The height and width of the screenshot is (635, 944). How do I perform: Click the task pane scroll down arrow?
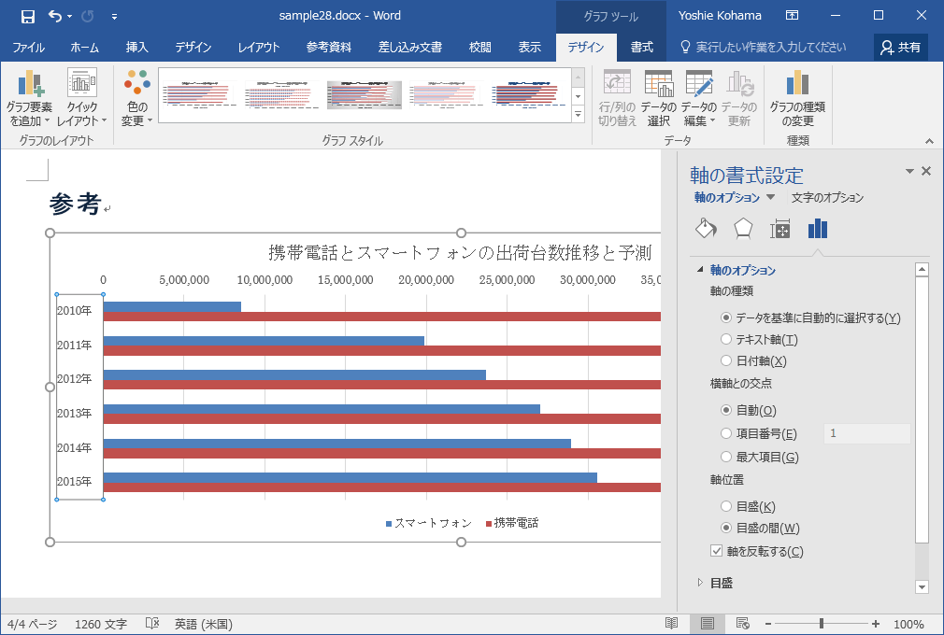922,586
